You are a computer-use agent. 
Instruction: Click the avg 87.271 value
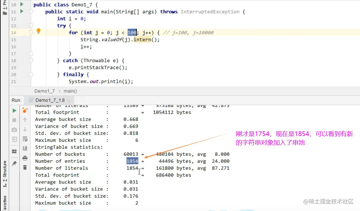(x=213, y=168)
